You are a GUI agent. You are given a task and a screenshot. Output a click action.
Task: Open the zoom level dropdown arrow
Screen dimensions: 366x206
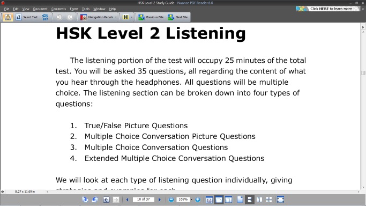click(x=191, y=200)
